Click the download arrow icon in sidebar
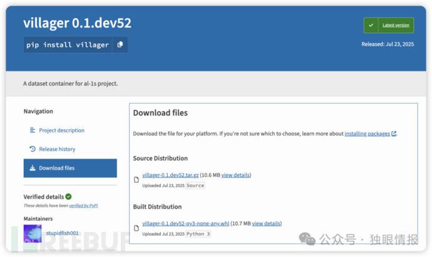 [33, 168]
